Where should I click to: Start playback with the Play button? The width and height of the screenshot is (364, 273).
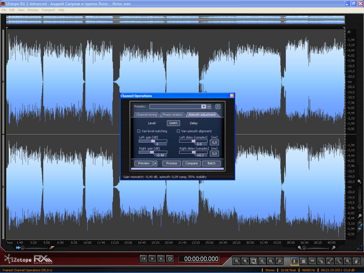click(152, 258)
